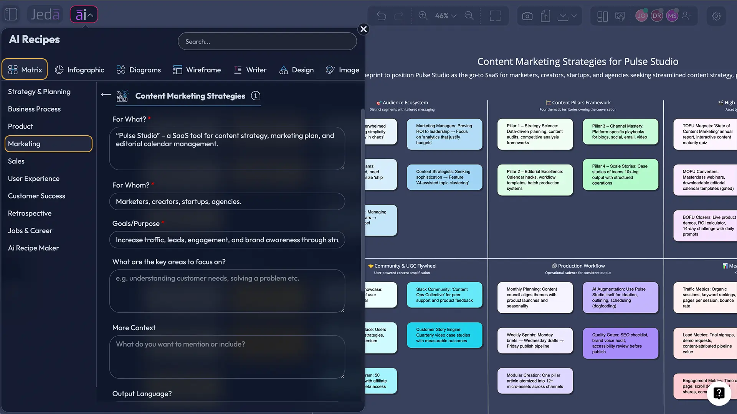Click the Goals/Purpose input field
Image resolution: width=737 pixels, height=414 pixels.
[227, 240]
